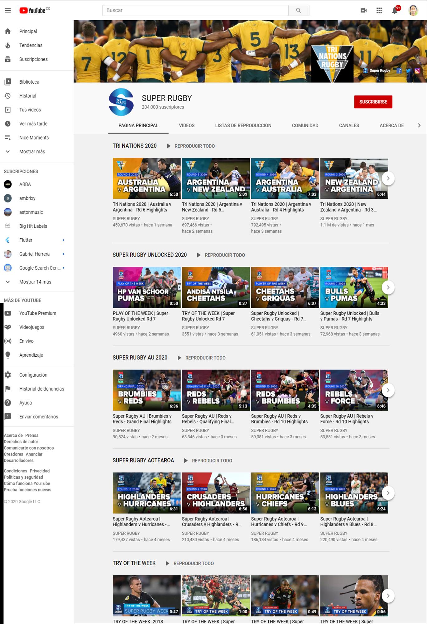
Task: Switch to the Comunidad tab
Action: (305, 125)
